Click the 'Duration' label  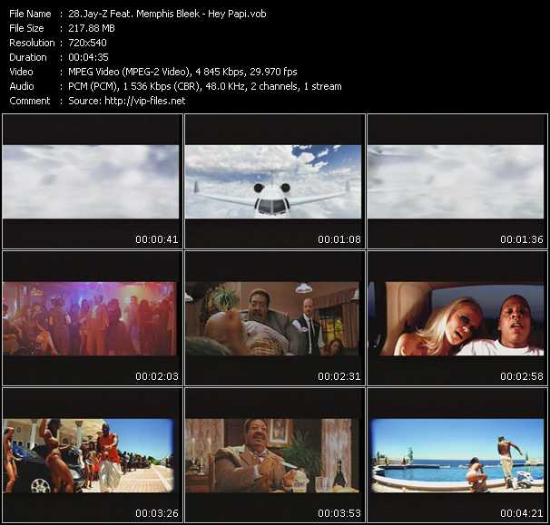(x=28, y=57)
